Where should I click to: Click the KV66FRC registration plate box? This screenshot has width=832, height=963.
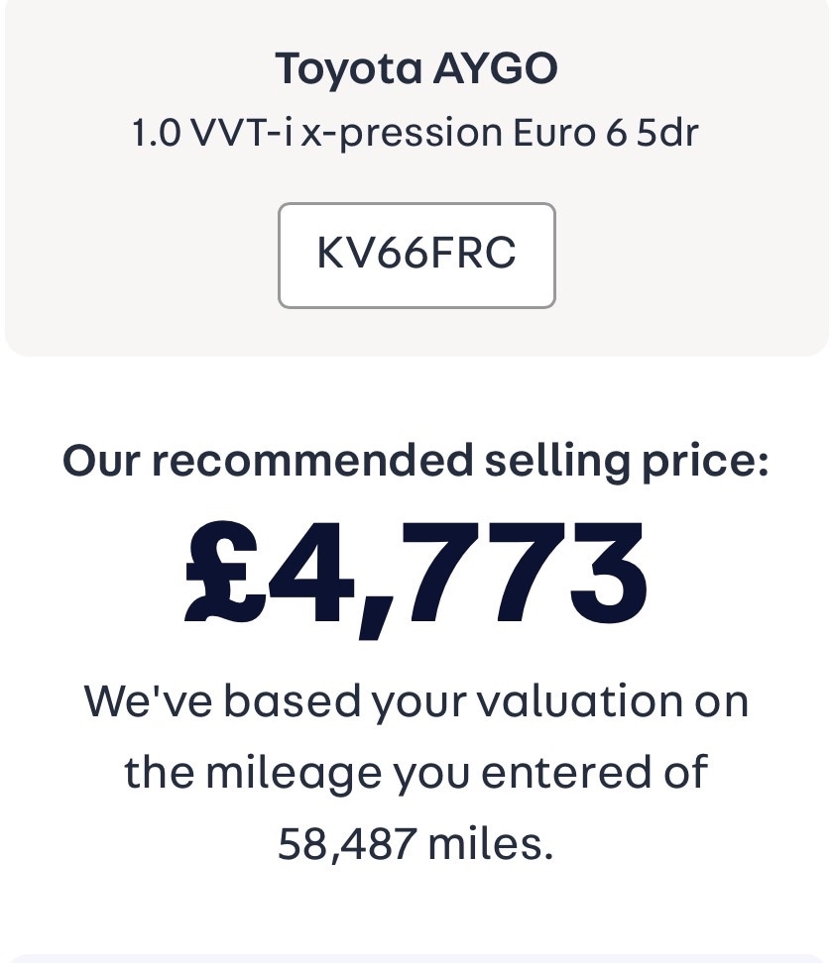[416, 255]
